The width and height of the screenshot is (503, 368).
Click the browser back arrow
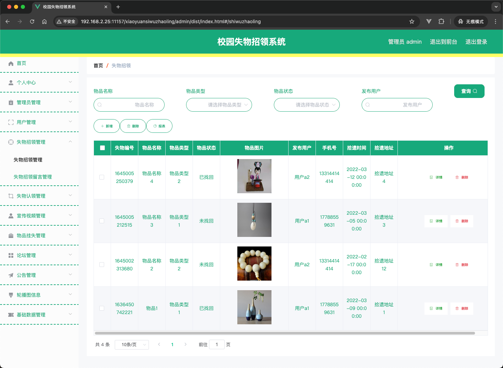tap(8, 22)
